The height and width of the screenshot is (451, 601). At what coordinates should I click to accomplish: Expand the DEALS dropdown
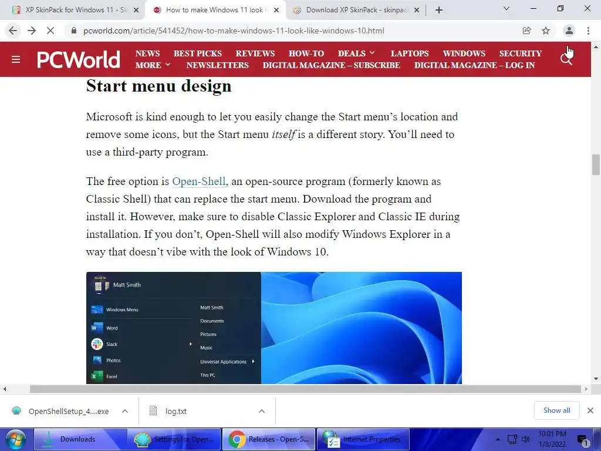pos(356,53)
